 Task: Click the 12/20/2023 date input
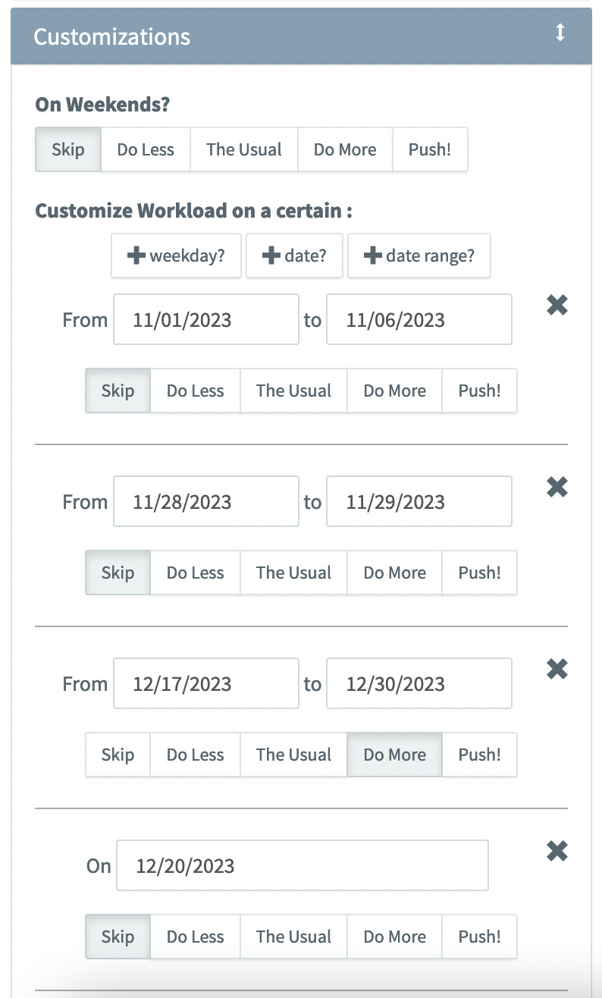point(302,865)
